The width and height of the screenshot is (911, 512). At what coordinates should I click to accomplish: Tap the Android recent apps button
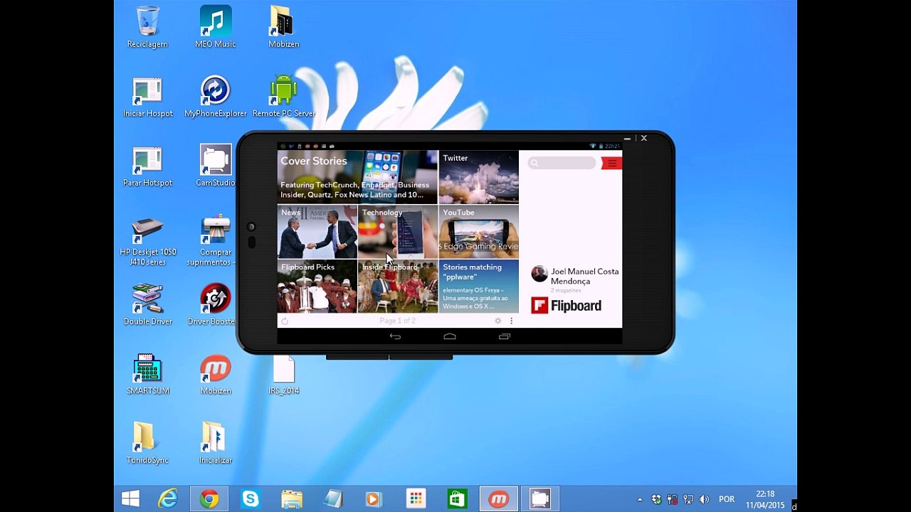[505, 336]
